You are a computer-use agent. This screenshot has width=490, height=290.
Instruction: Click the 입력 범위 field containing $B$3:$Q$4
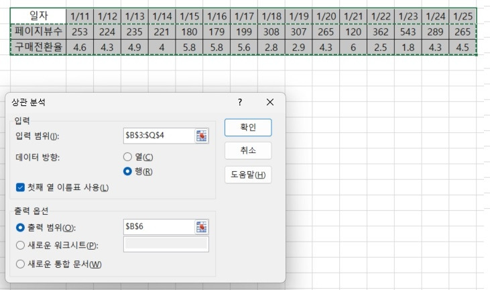pyautogui.click(x=159, y=136)
